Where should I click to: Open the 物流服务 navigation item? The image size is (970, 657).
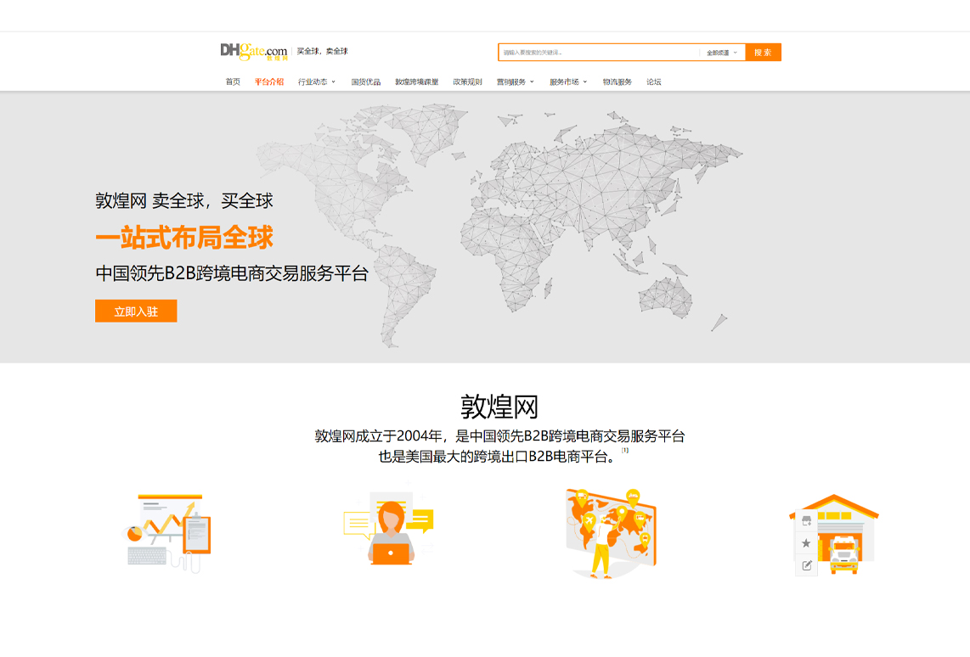(x=618, y=82)
